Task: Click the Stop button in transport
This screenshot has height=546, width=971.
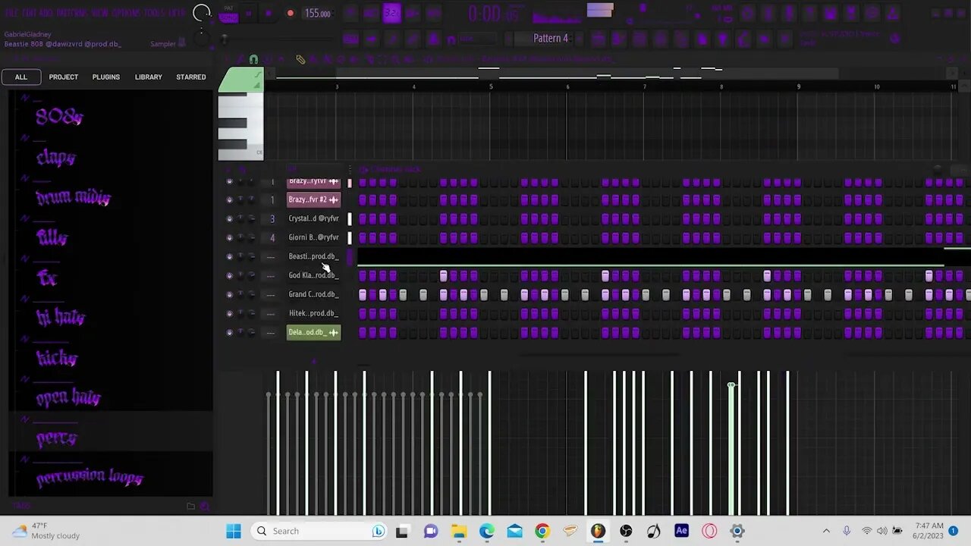Action: [268, 13]
